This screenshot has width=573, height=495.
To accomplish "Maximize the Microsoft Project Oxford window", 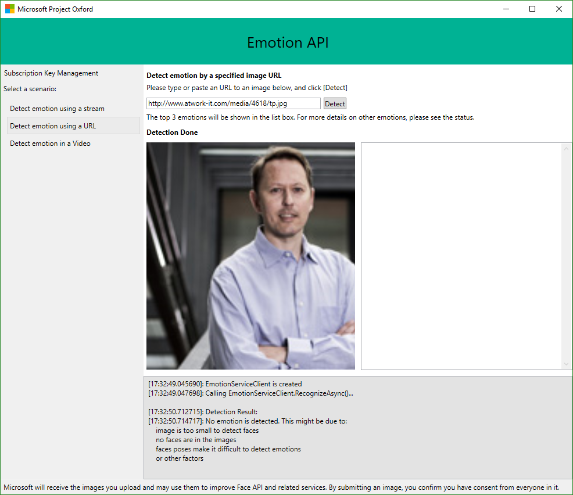I will tap(532, 9).
